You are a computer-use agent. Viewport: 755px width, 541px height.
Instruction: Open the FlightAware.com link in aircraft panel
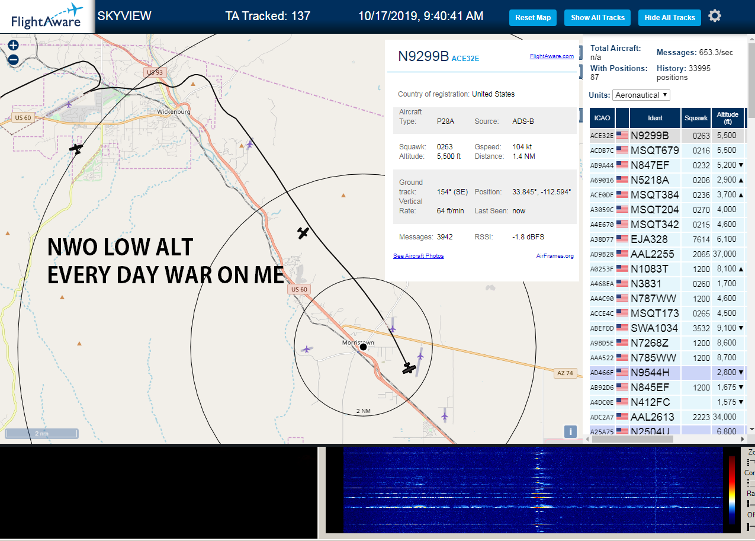coord(552,56)
